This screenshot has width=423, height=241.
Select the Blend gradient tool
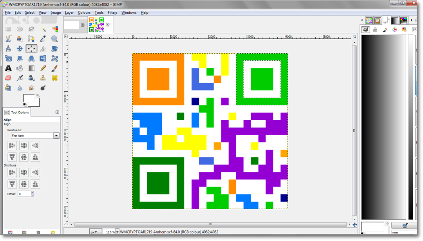coord(31,68)
